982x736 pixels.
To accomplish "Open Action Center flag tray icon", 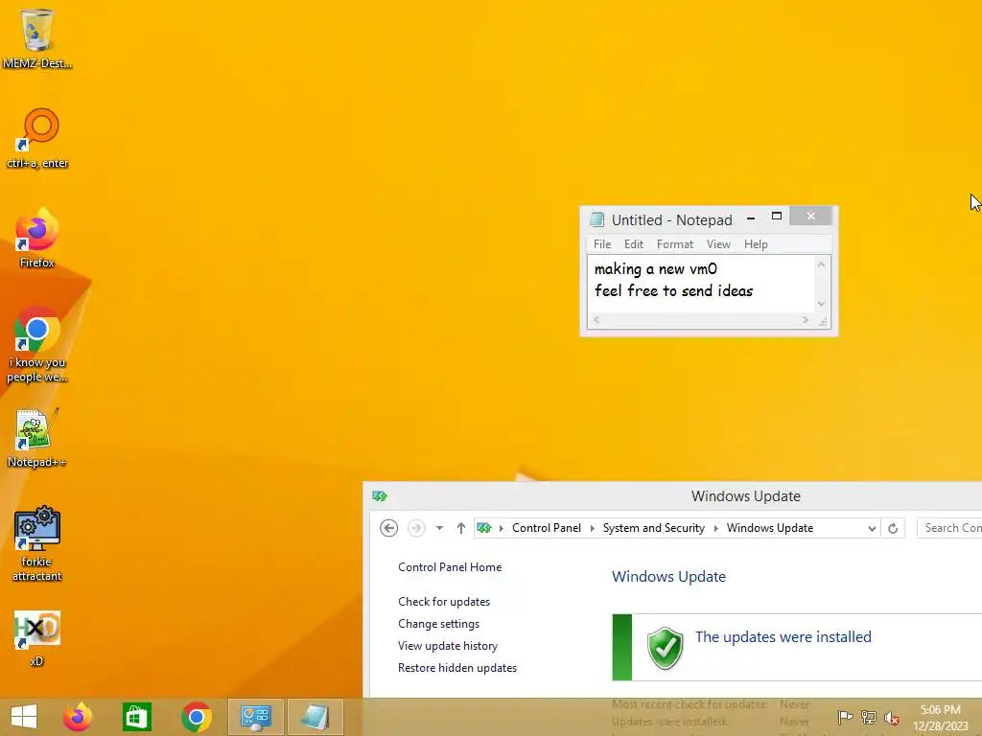I will click(x=845, y=717).
